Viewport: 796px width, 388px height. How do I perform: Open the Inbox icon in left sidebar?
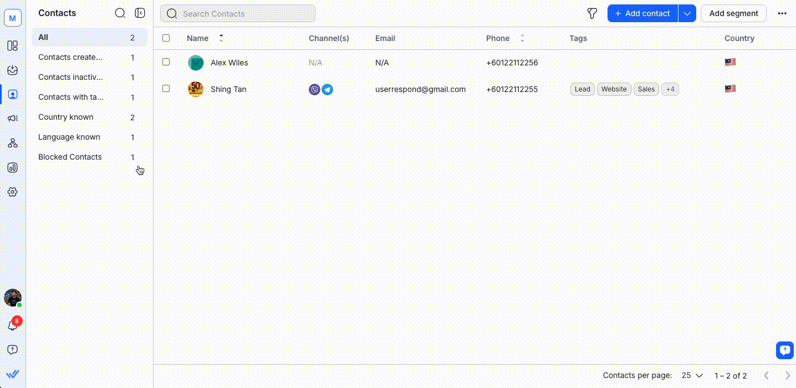[13, 70]
